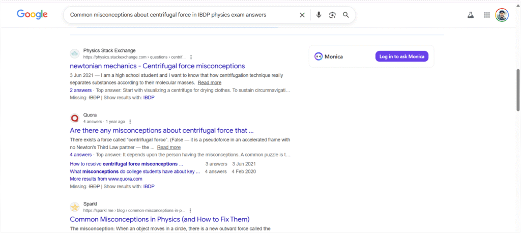Open the Google account profile picture

[502, 15]
